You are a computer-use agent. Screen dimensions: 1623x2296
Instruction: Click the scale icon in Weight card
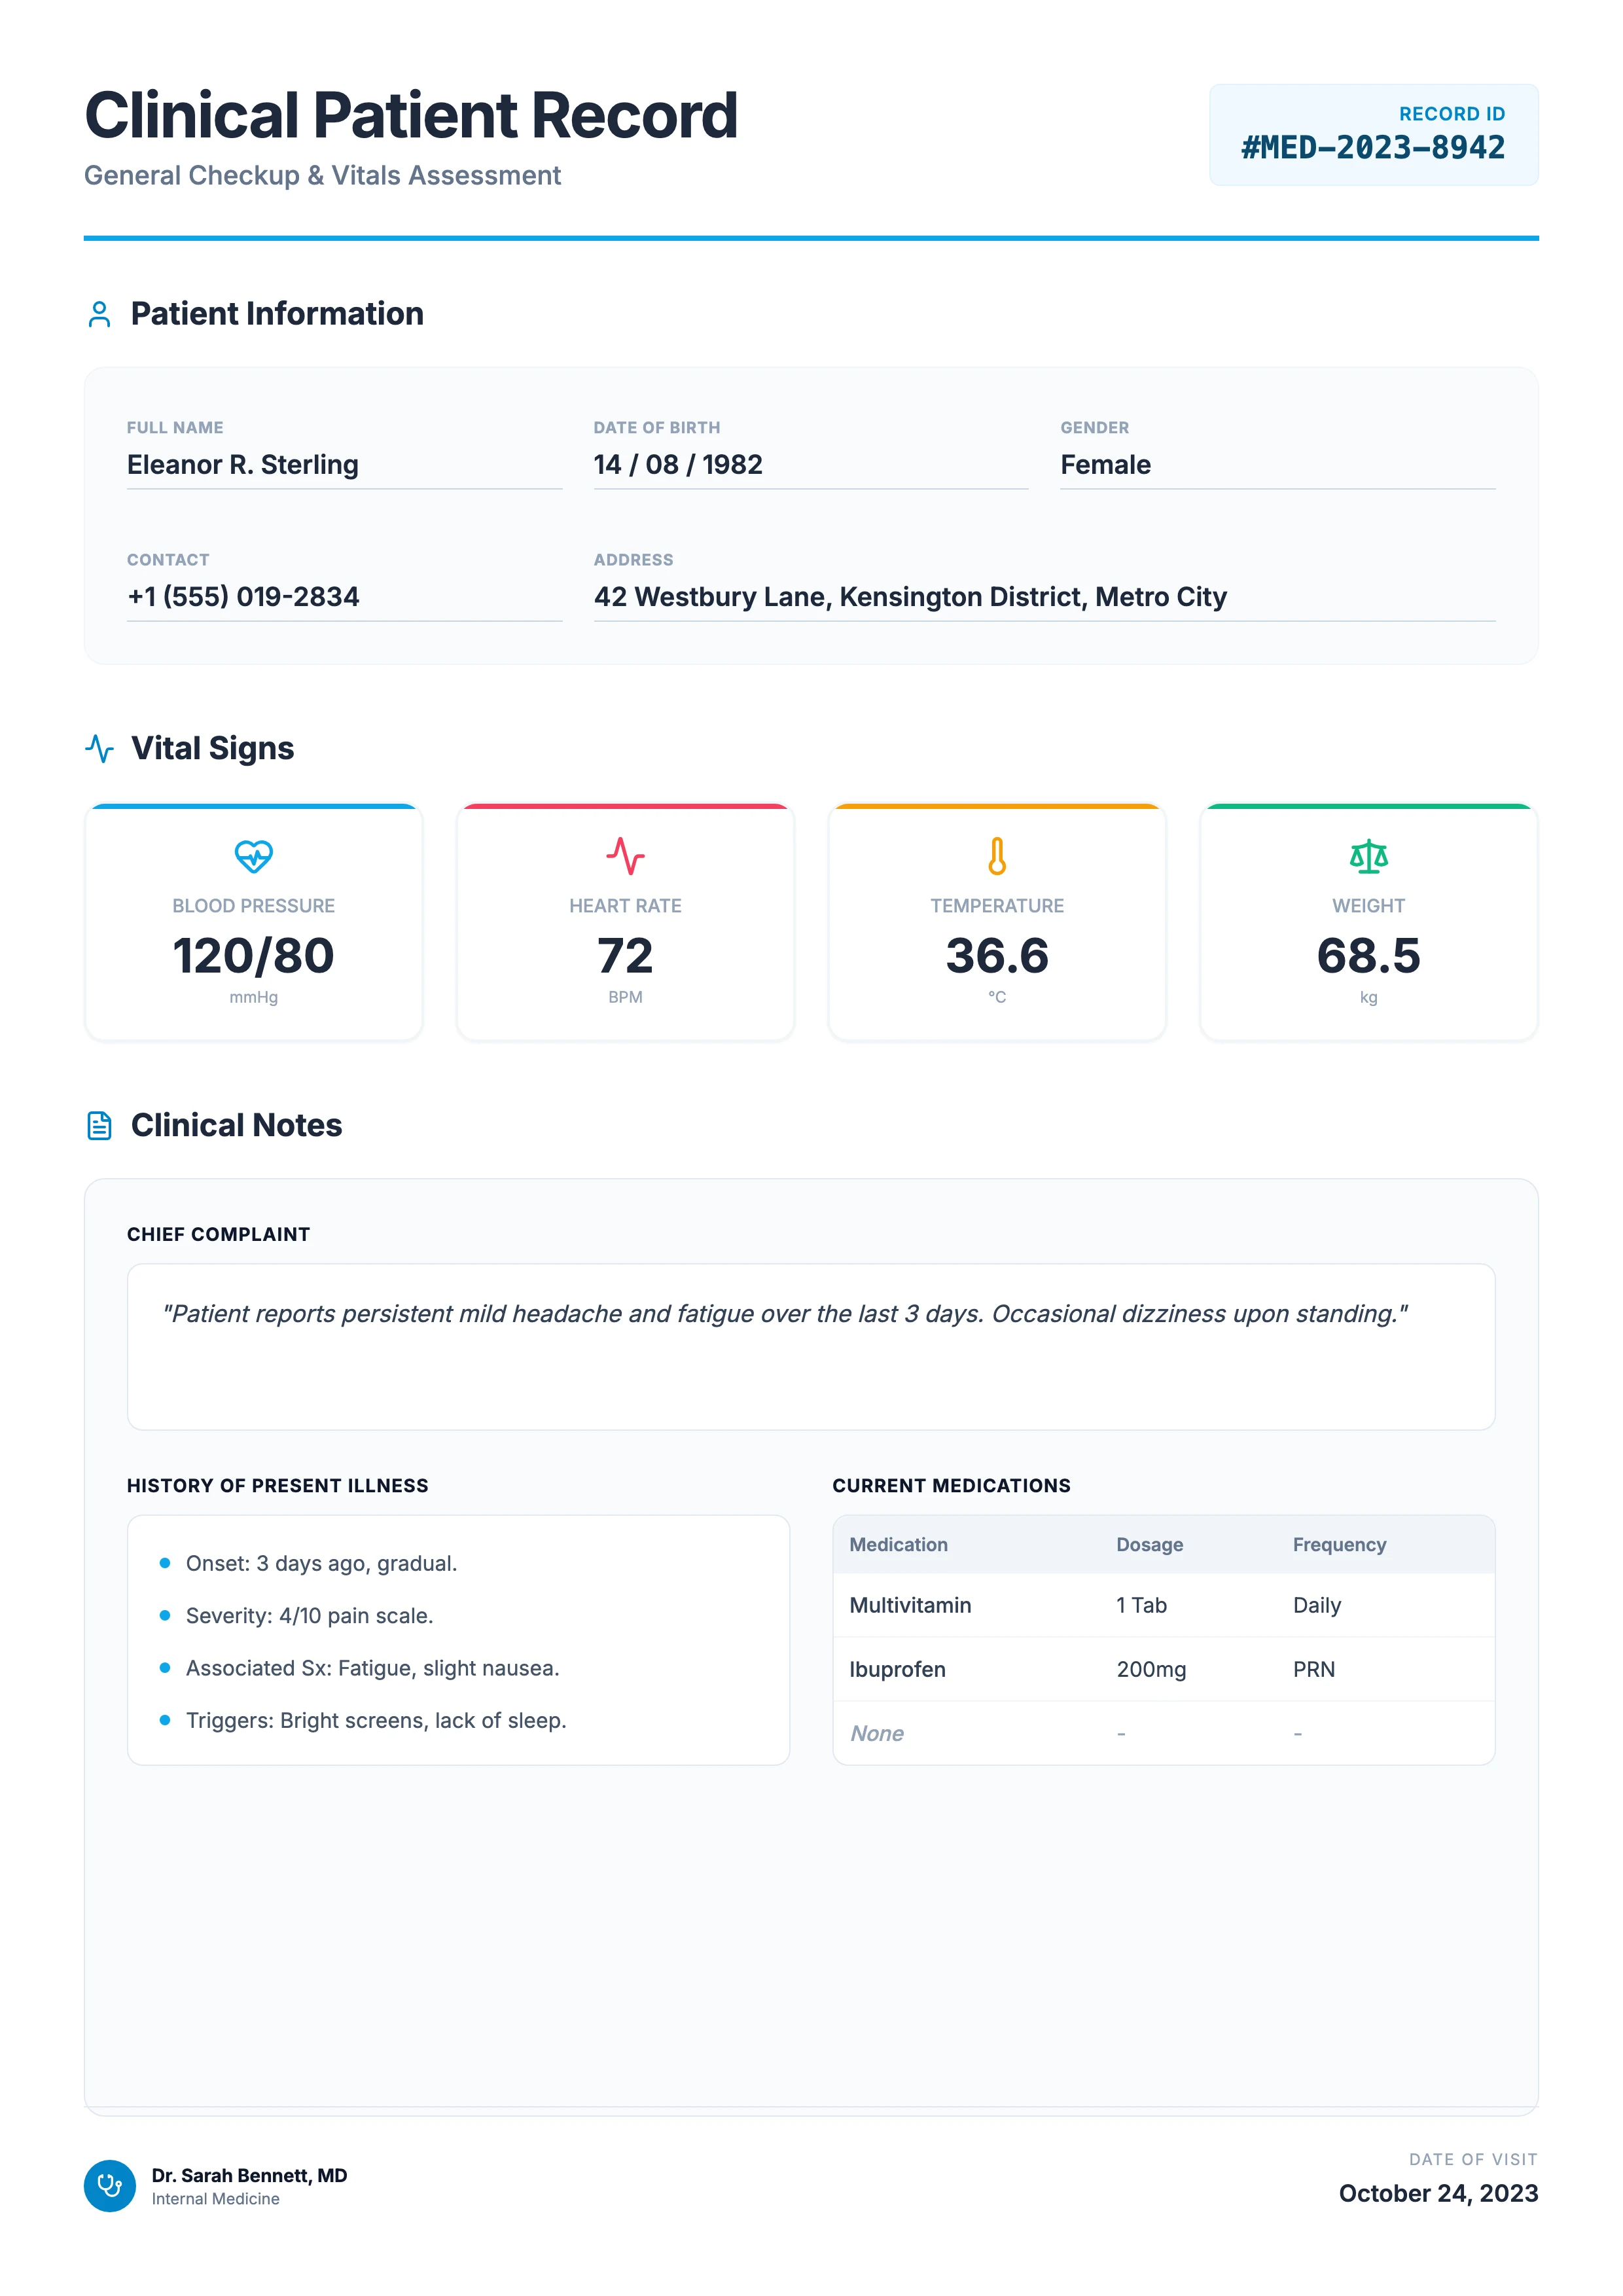coord(1368,856)
